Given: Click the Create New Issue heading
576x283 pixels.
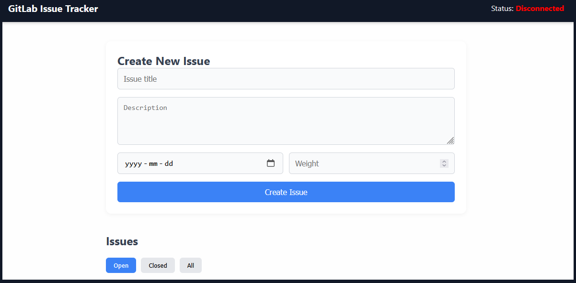Looking at the screenshot, I should coord(163,61).
